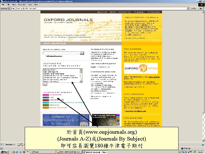Click the Oxford Open logo banner

coord(141,68)
